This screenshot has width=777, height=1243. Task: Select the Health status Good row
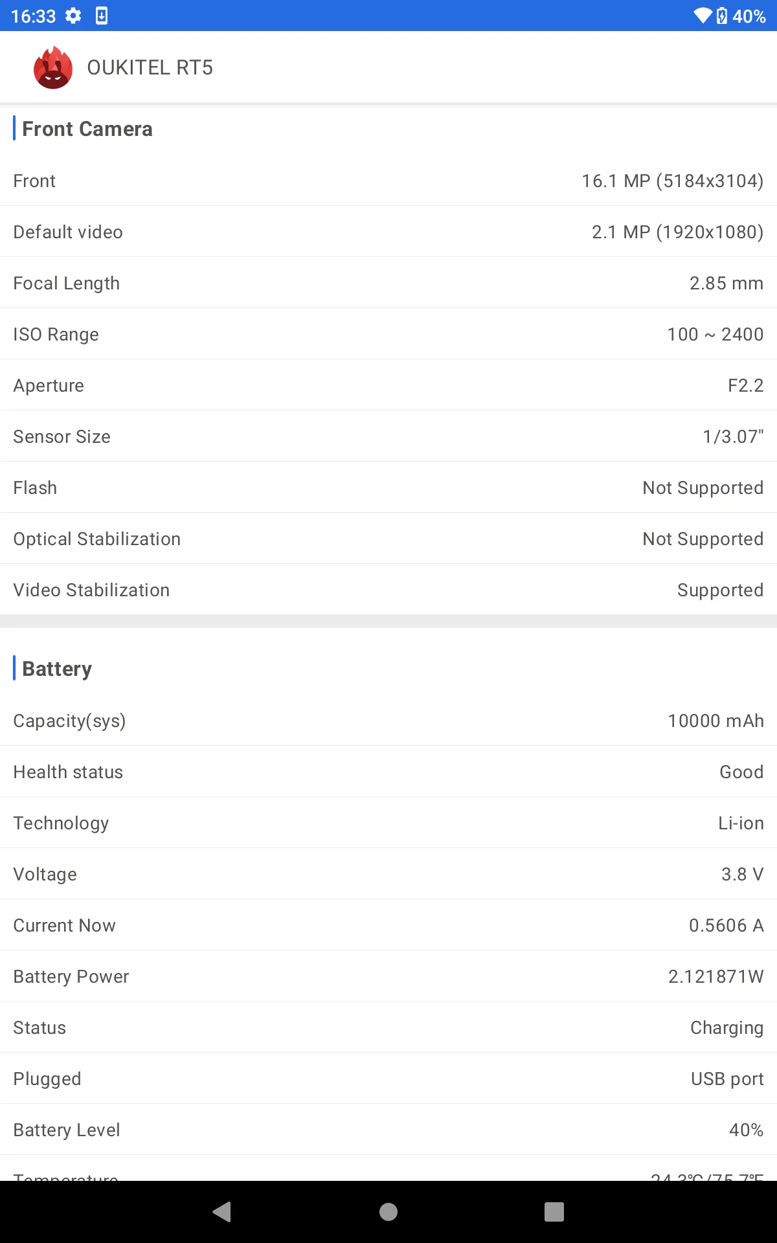click(x=388, y=772)
